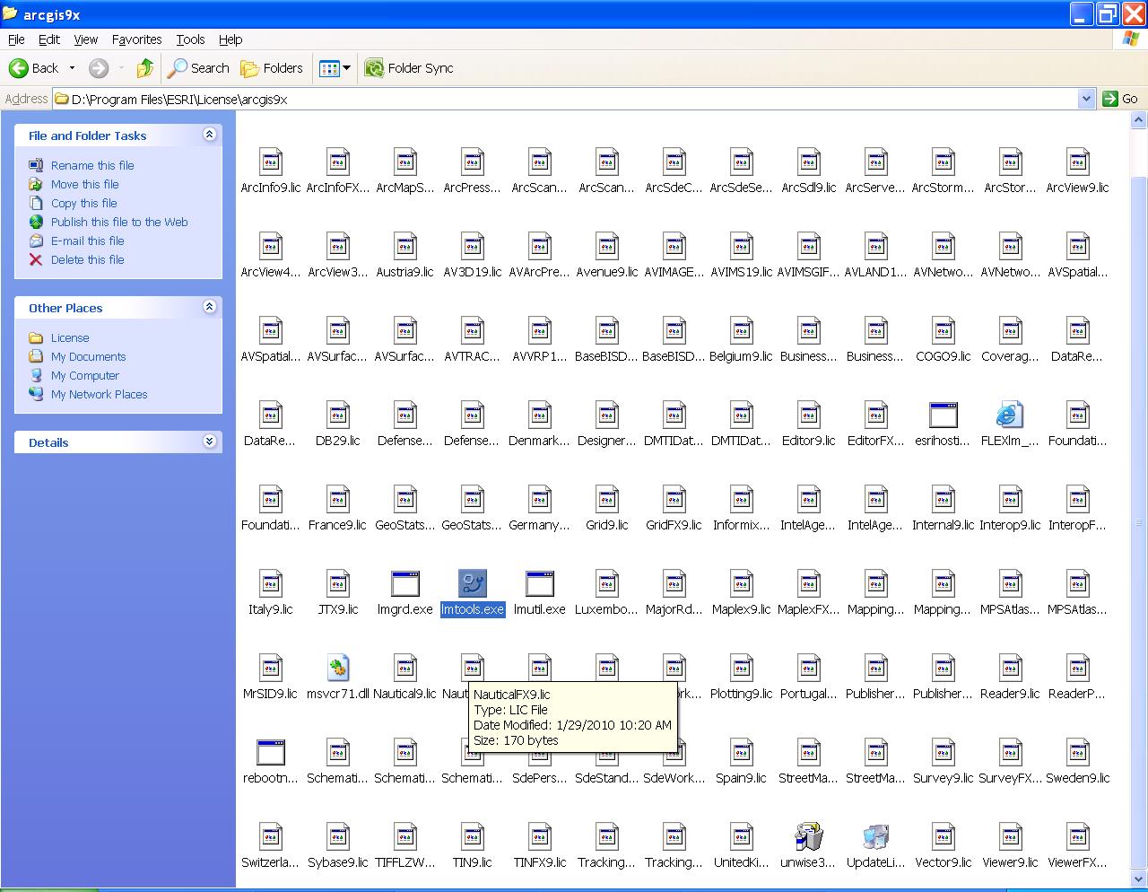Select the UpdateLi file icon
The height and width of the screenshot is (892, 1148).
(x=875, y=837)
